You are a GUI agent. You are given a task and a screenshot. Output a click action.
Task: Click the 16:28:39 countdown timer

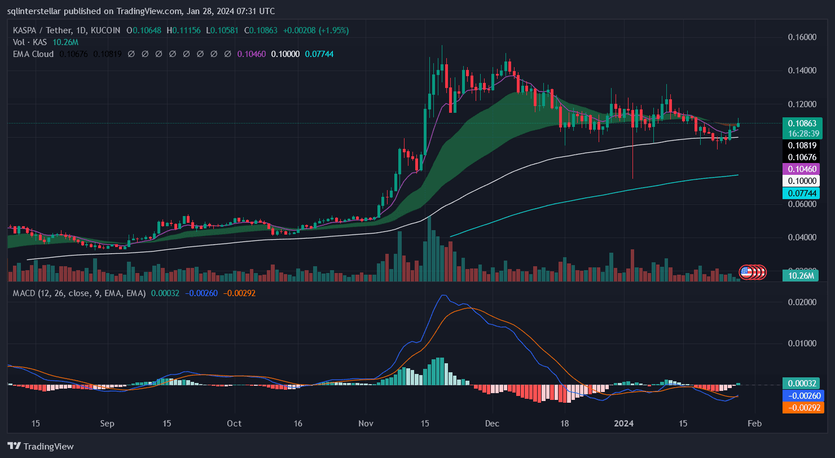802,133
